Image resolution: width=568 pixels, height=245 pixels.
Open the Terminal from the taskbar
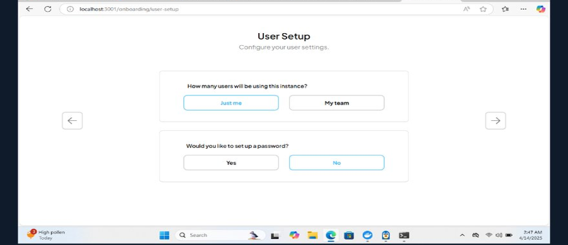[x=404, y=235]
